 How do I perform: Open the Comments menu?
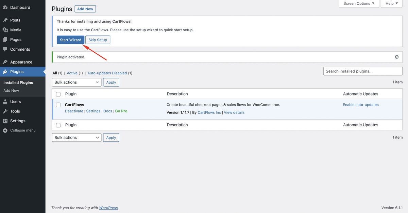(20, 49)
